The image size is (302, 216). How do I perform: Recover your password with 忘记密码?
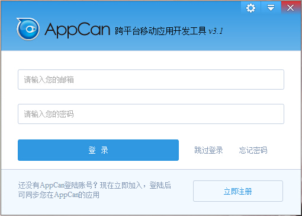point(253,150)
